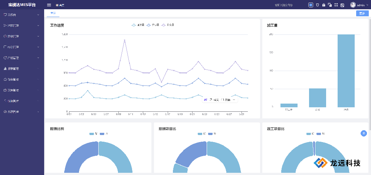The width and height of the screenshot is (371, 175).
Task: Click the round blue floating button at right edge
Action: [364, 133]
